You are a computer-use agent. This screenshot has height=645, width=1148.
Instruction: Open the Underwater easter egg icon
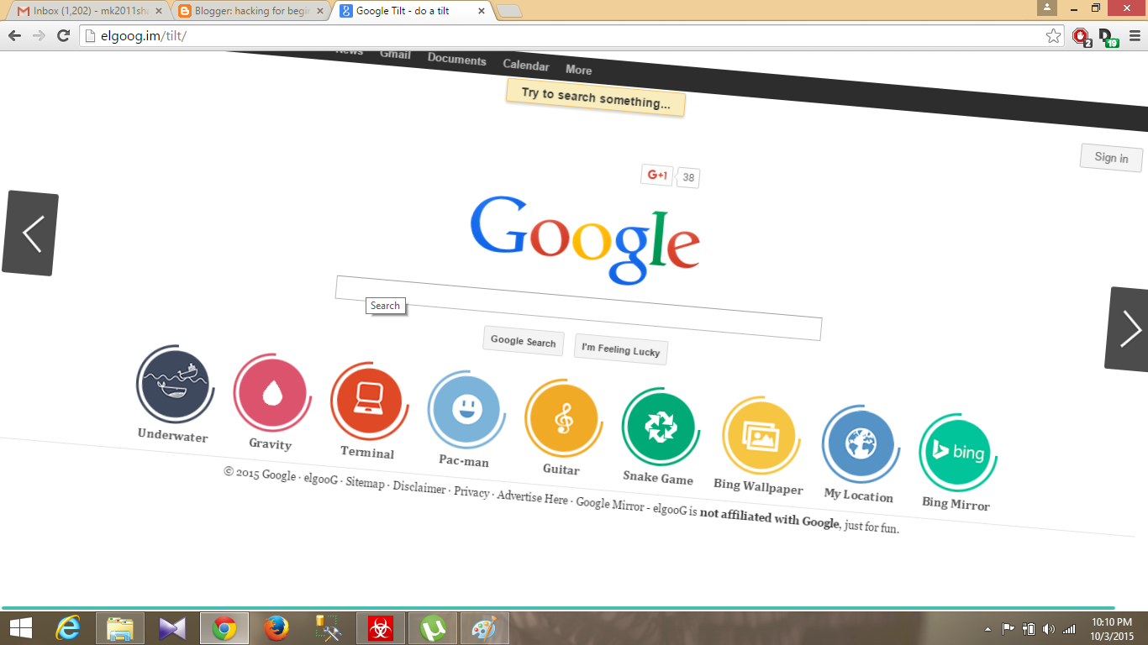[x=174, y=383]
